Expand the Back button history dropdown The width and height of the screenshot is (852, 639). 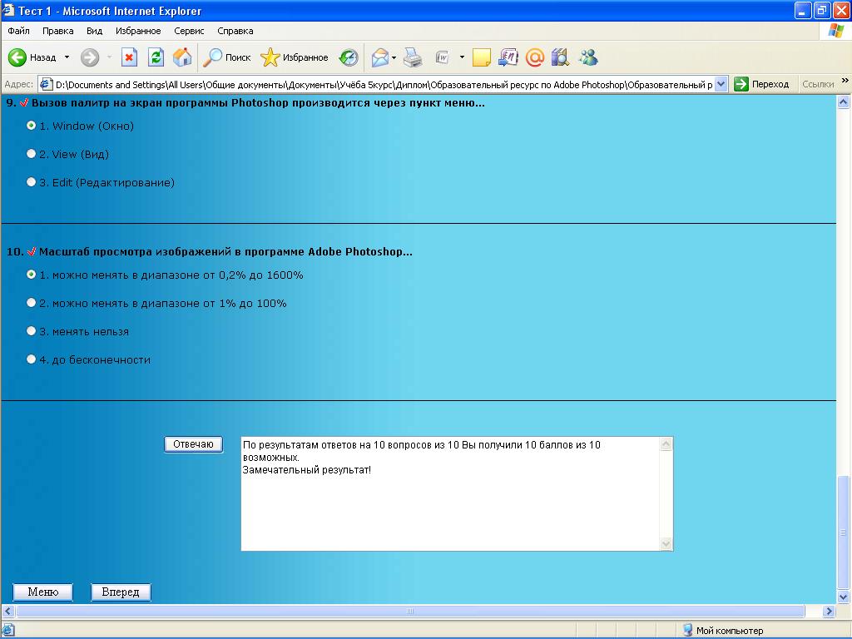[x=67, y=57]
